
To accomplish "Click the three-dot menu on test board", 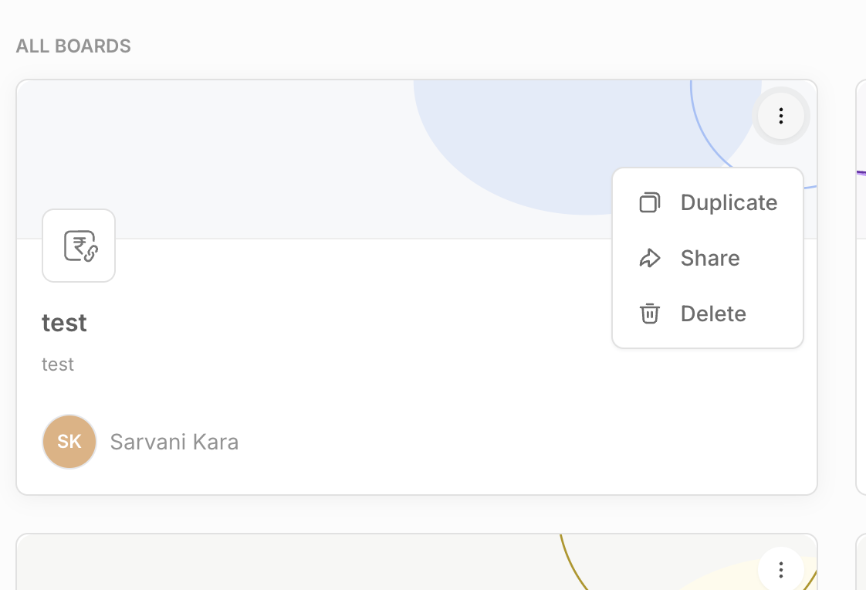I will coord(781,116).
